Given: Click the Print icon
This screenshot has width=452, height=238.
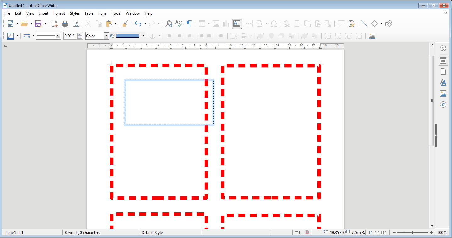Looking at the screenshot, I should pos(65,24).
